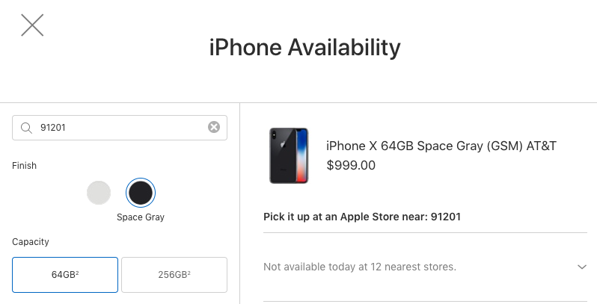Expand the nearest stores availability chevron
Image resolution: width=597 pixels, height=304 pixels.
click(x=582, y=267)
